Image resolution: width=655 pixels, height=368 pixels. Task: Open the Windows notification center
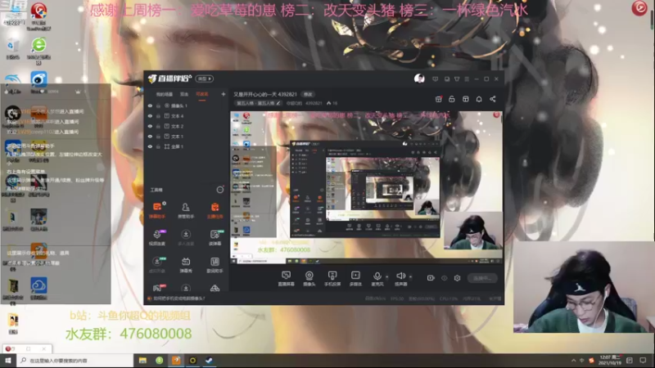tap(643, 361)
